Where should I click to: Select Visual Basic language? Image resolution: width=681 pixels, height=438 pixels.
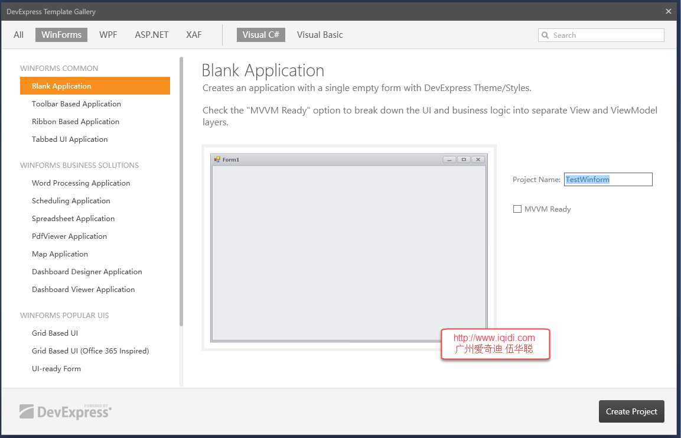[x=320, y=35]
